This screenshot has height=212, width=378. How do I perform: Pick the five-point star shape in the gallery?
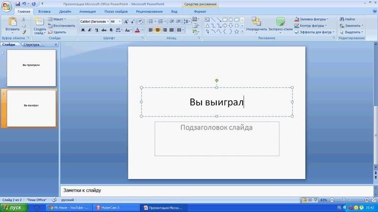[237, 31]
